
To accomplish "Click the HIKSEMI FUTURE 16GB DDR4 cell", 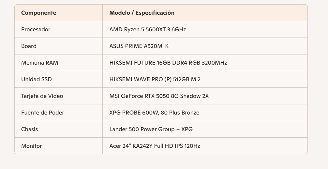I will pyautogui.click(x=168, y=63).
